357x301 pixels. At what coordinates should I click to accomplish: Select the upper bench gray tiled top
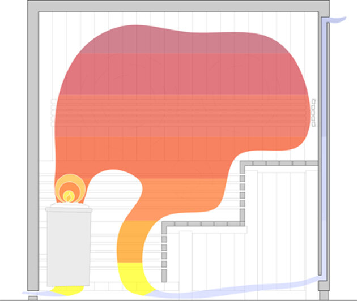coord(279,164)
